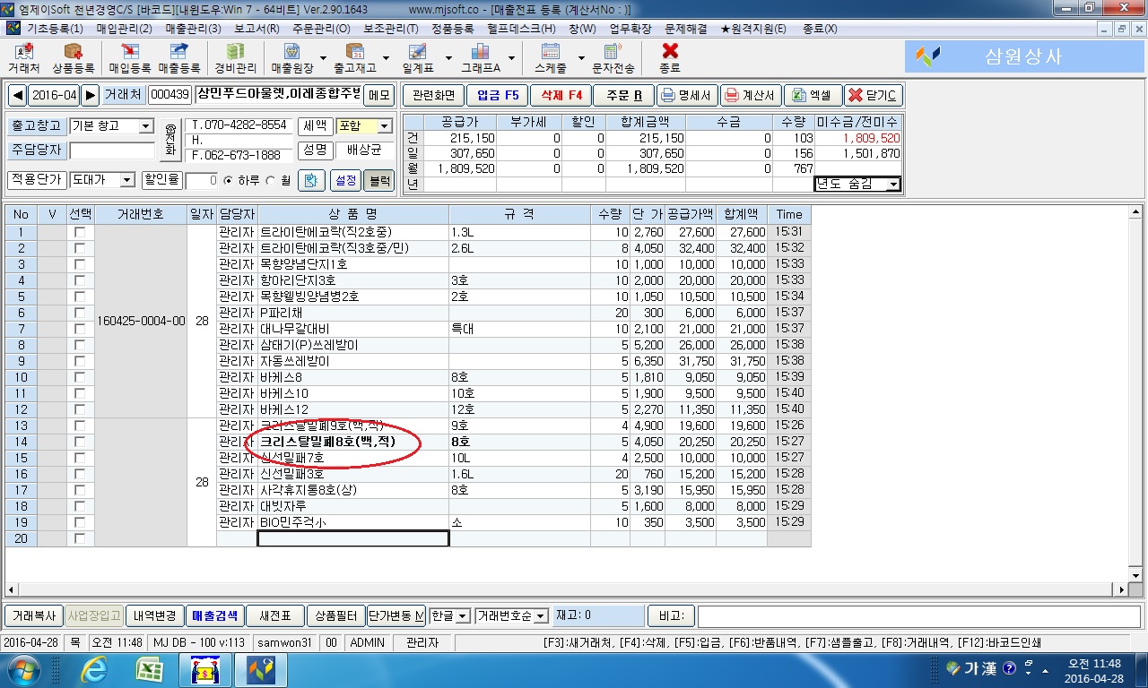The height and width of the screenshot is (688, 1148).
Task: Open 일계표 daily sheet icon
Action: coord(418,57)
